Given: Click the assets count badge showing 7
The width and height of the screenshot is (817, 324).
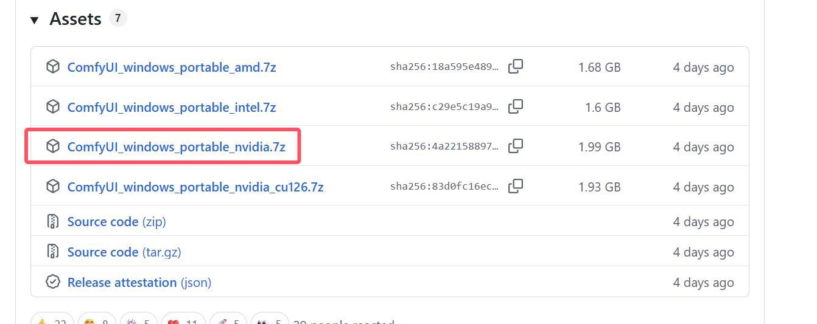Looking at the screenshot, I should coord(117,18).
